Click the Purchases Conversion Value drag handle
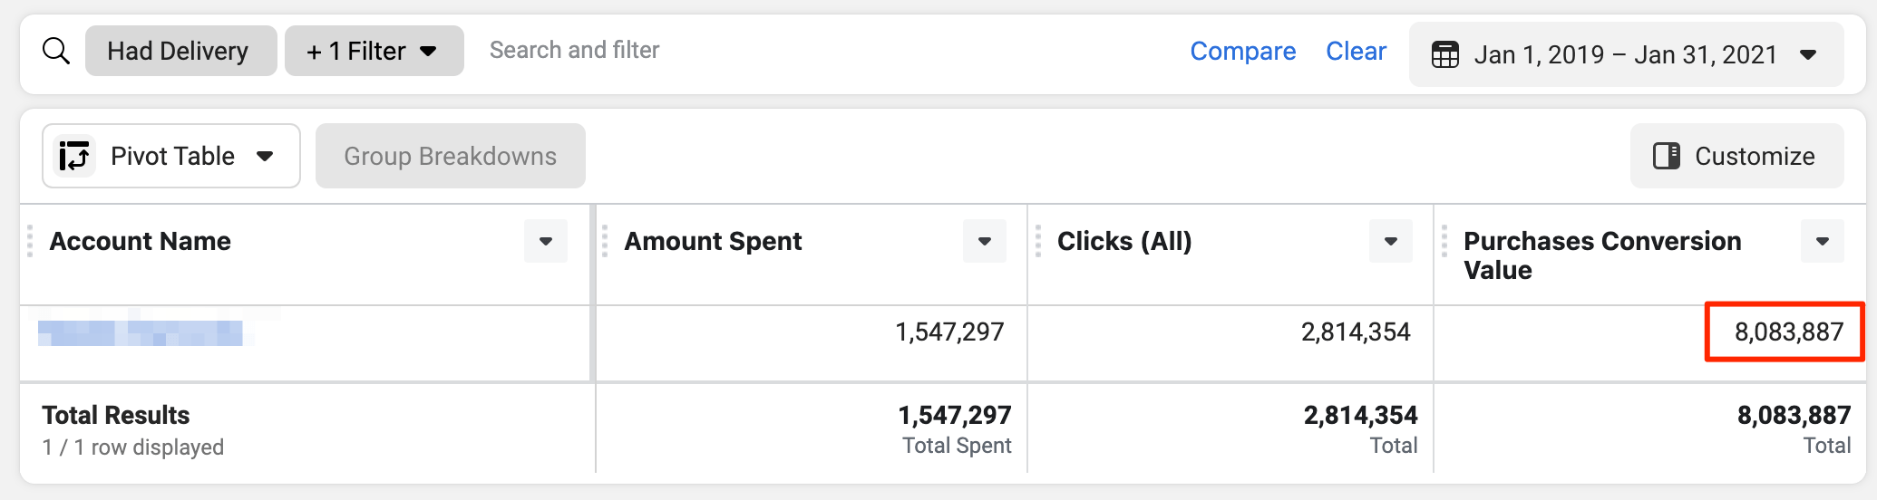Image resolution: width=1877 pixels, height=500 pixels. pos(1444,241)
